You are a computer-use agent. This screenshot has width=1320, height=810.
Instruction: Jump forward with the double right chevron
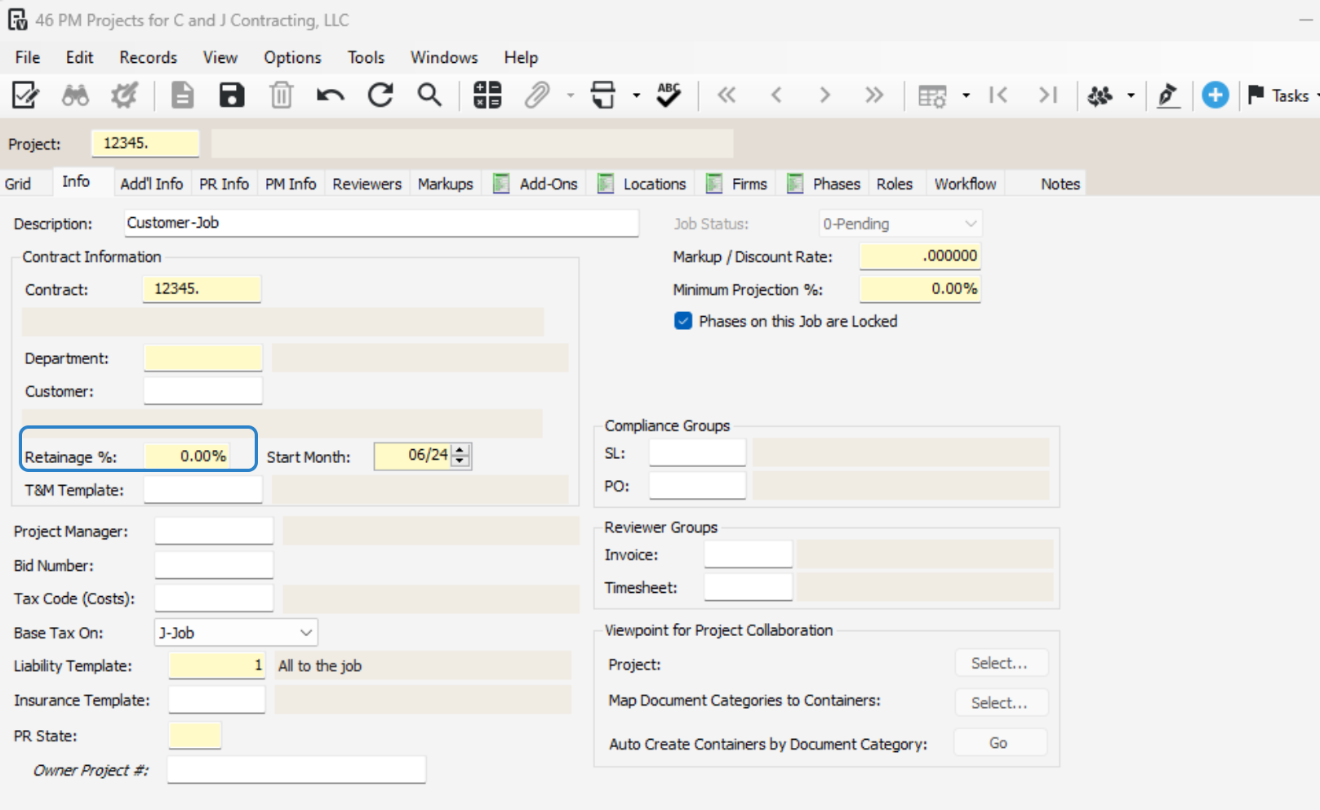tap(874, 96)
